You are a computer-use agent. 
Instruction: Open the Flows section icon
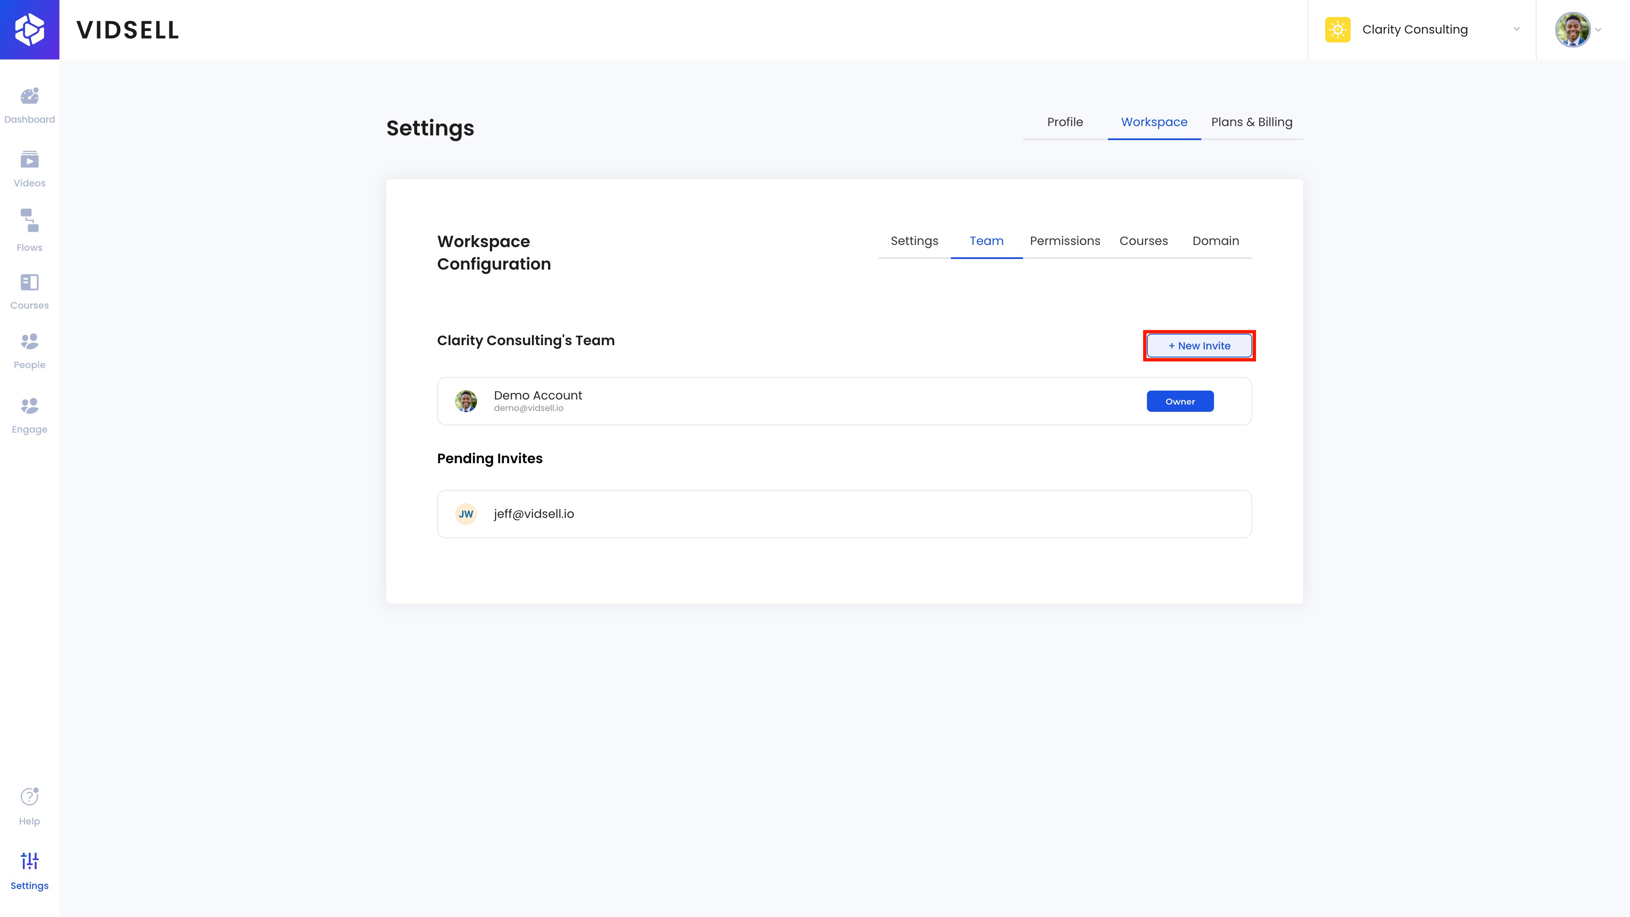29,221
